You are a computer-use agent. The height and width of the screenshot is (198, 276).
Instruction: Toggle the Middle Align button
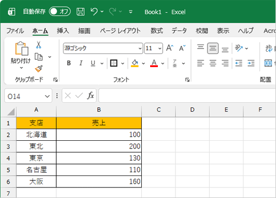[213, 48]
